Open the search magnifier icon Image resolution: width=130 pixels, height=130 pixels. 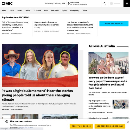pos(105,3)
